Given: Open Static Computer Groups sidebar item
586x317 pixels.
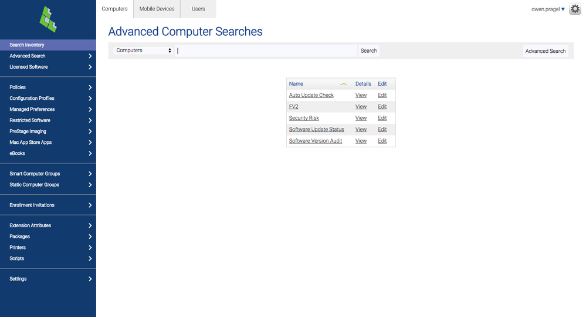Looking at the screenshot, I should pyautogui.click(x=48, y=185).
